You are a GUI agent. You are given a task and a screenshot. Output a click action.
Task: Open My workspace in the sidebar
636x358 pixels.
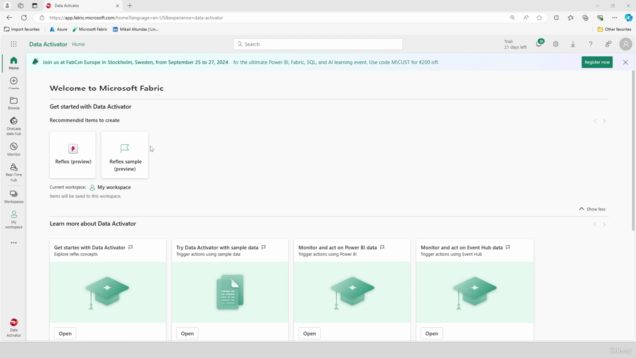pyautogui.click(x=13, y=219)
